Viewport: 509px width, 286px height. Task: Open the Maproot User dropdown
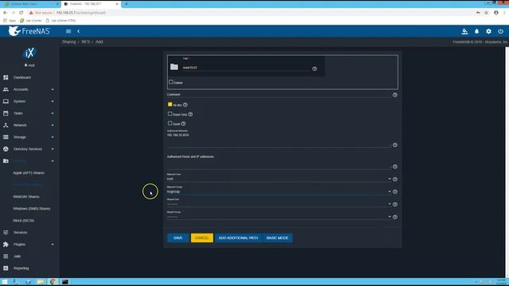pyautogui.click(x=279, y=179)
